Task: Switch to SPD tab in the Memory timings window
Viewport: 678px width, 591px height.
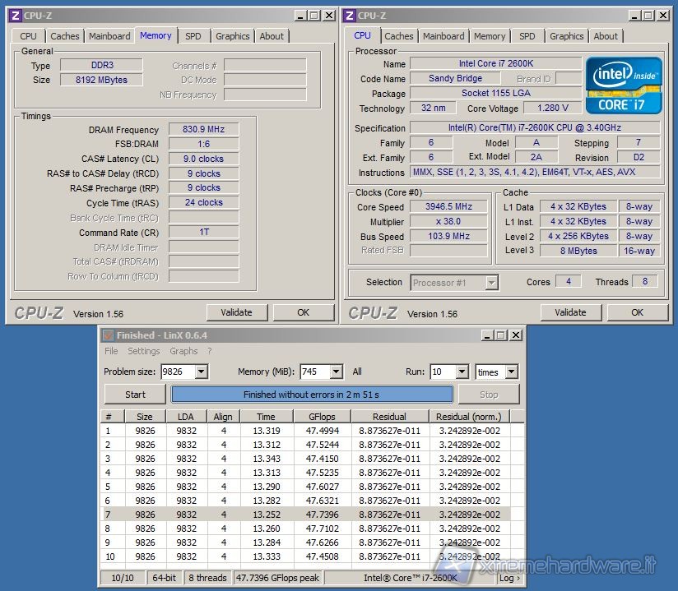Action: [x=193, y=36]
